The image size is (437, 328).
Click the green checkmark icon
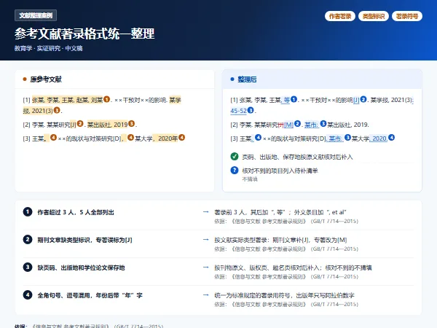(x=235, y=157)
